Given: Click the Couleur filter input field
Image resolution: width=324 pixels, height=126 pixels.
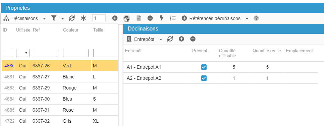Looking at the screenshot, I should (75, 53).
